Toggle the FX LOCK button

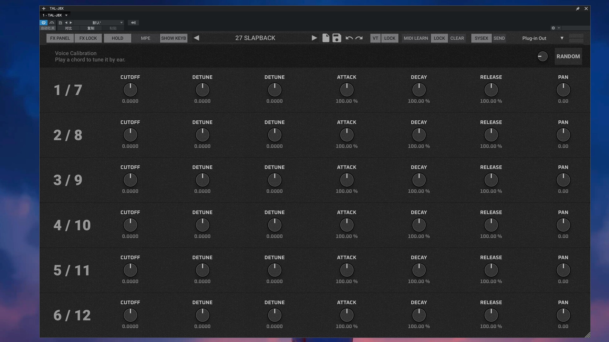(x=88, y=38)
